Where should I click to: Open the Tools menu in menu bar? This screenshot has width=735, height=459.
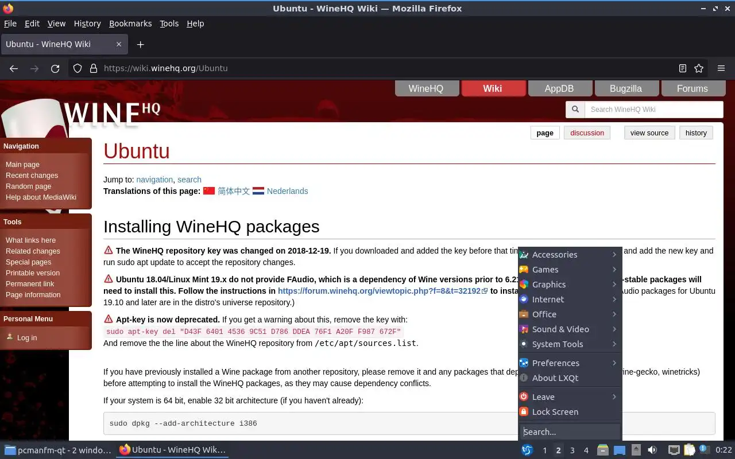click(x=169, y=24)
